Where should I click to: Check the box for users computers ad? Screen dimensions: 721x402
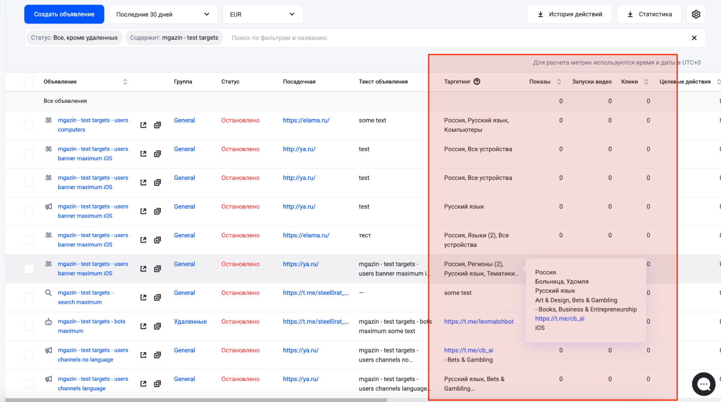[x=29, y=125]
